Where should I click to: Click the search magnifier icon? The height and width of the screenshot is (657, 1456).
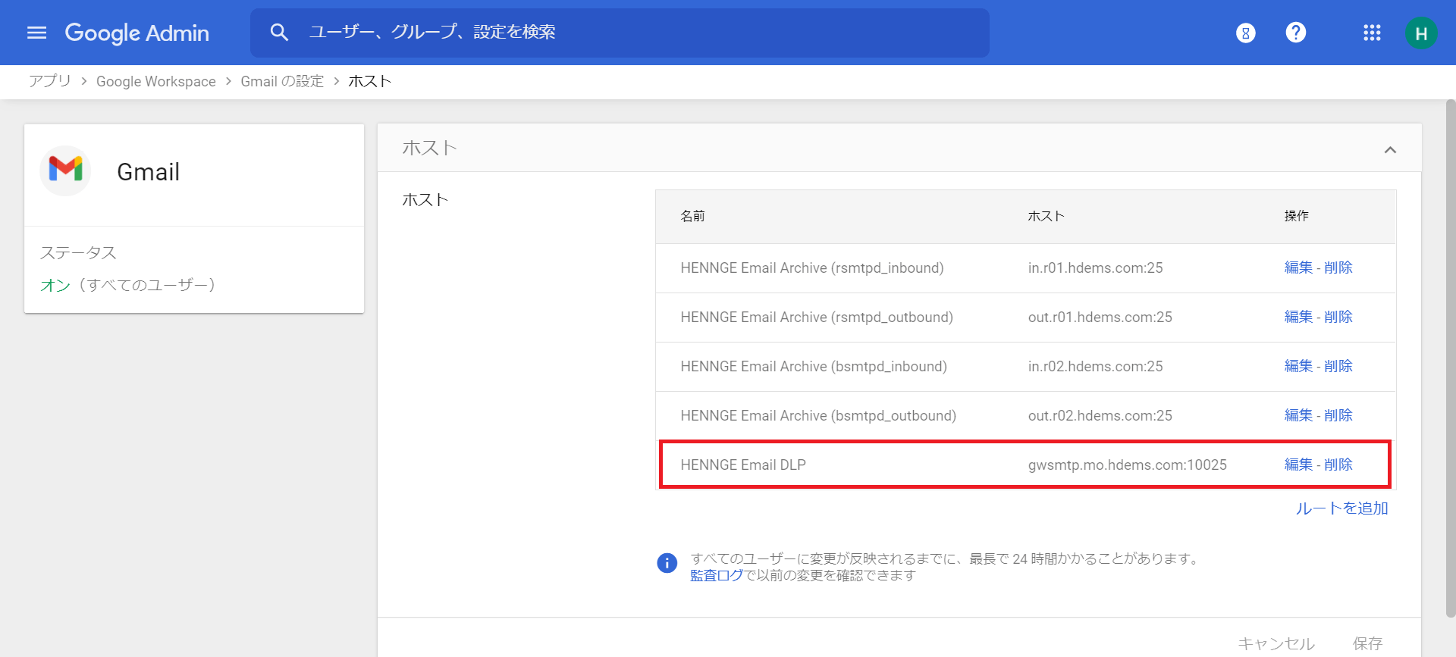click(279, 33)
